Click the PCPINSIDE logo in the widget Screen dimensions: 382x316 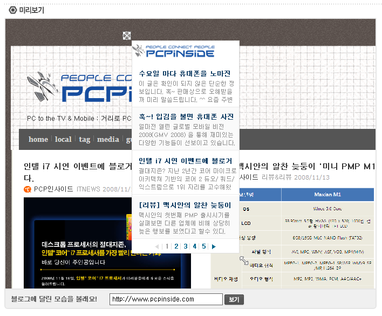pyautogui.click(x=174, y=51)
